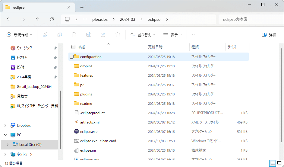Screen dimensions: 284x167
Task: Select the eclipse.ini settings file icon
Action: tap(77, 150)
